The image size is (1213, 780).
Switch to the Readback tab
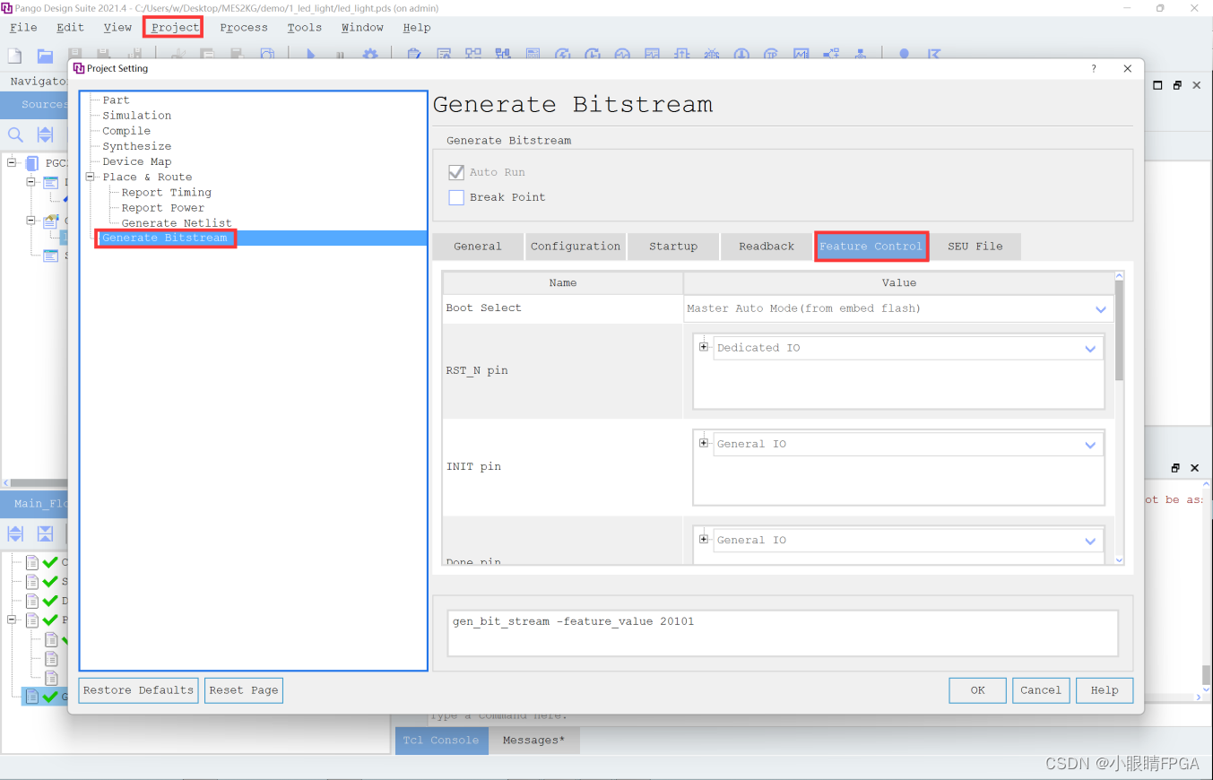[767, 247]
